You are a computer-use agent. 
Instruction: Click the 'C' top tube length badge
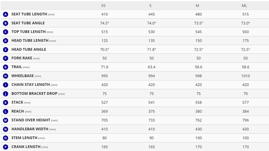[x=5, y=32]
